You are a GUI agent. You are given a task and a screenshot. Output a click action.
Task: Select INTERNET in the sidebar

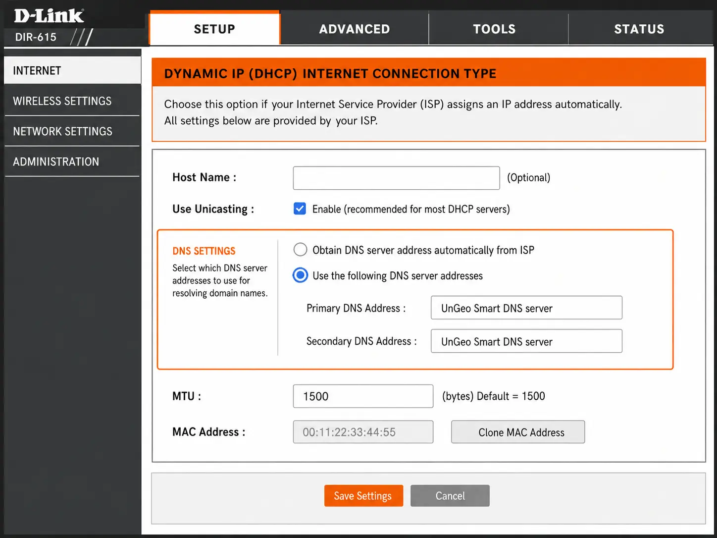tap(72, 70)
